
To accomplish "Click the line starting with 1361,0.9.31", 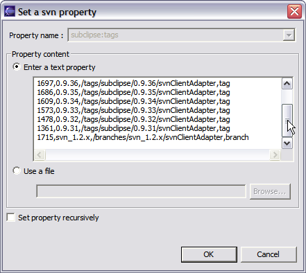I will point(133,128).
